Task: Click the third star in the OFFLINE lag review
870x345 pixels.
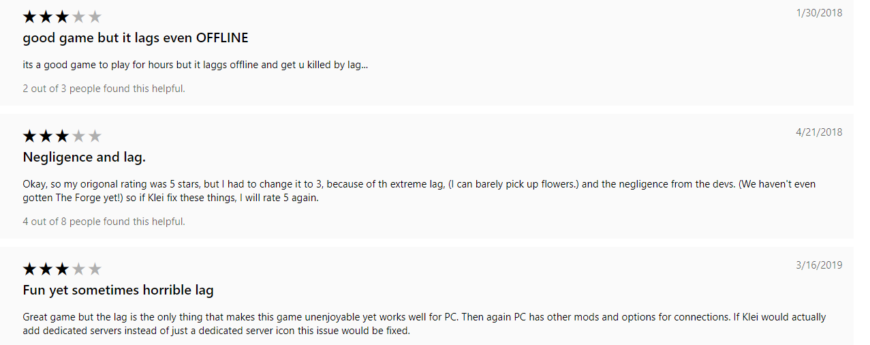Action: pos(62,17)
